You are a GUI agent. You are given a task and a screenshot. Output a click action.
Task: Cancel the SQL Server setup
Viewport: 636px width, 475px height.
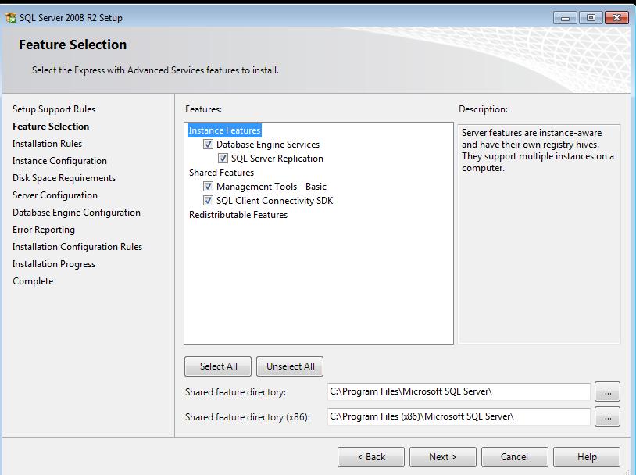(515, 457)
